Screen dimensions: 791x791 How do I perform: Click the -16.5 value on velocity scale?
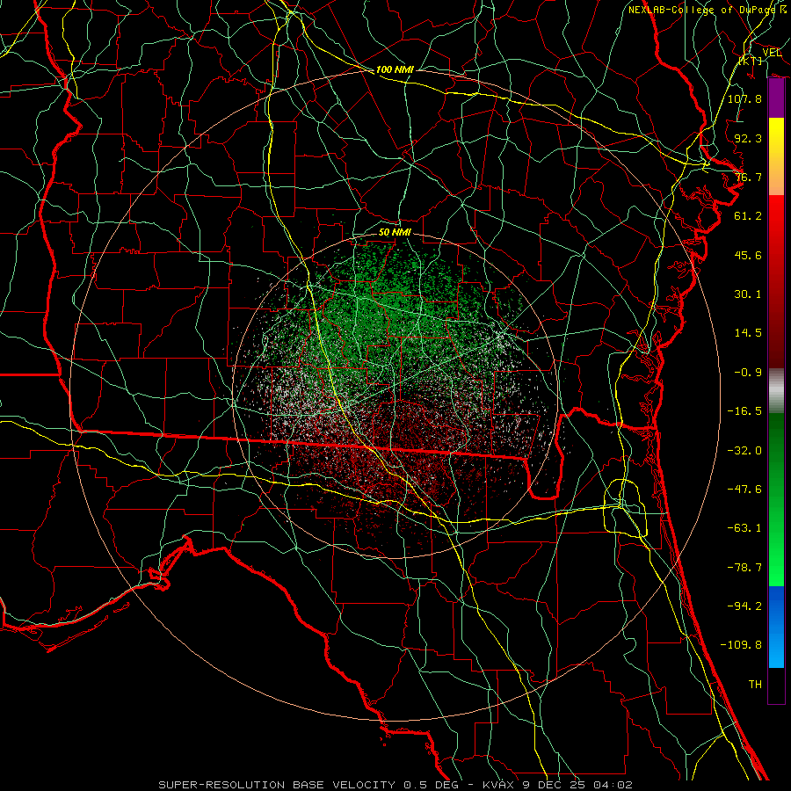pyautogui.click(x=744, y=411)
